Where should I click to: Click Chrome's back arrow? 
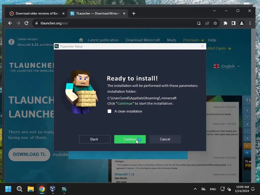pos(10,23)
